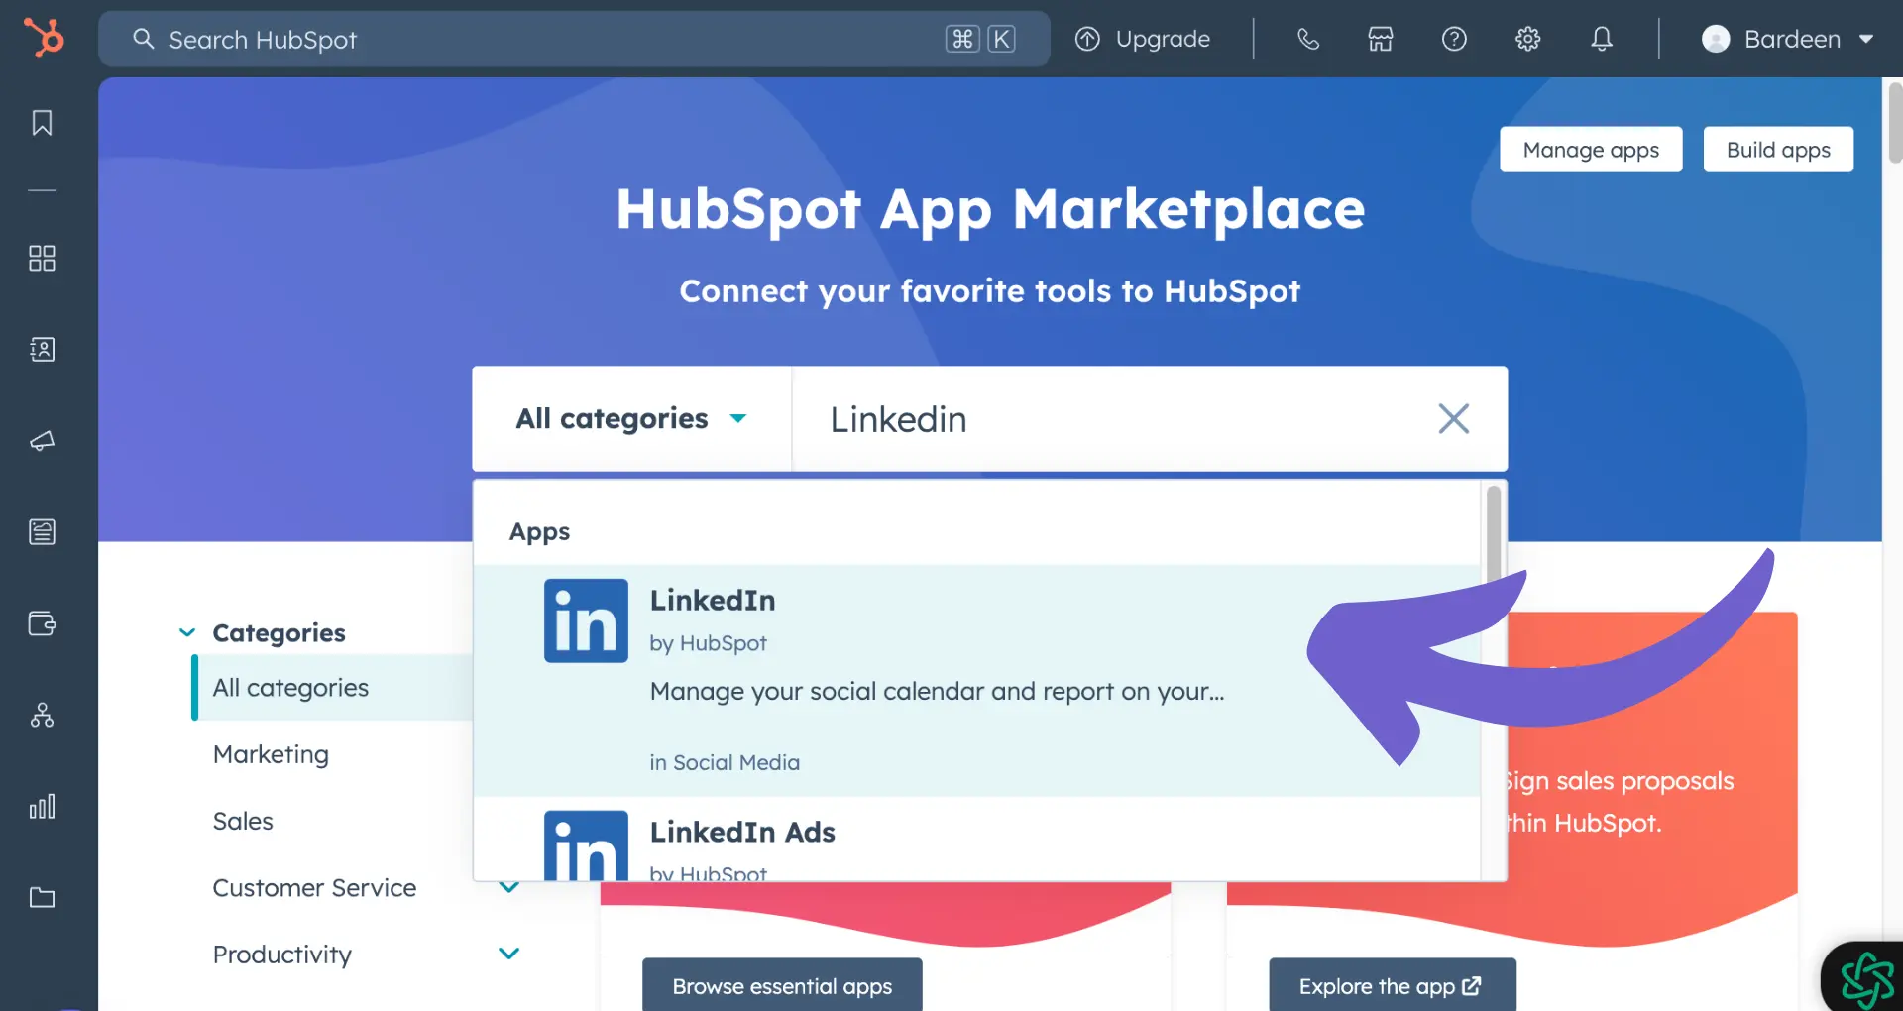Open the All categories dropdown
1903x1011 pixels.
pyautogui.click(x=631, y=418)
